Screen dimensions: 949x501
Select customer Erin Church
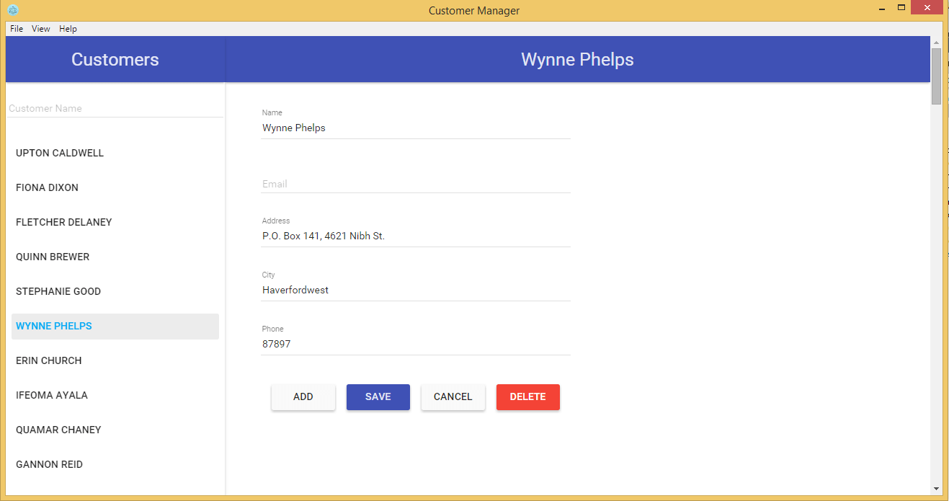click(115, 360)
